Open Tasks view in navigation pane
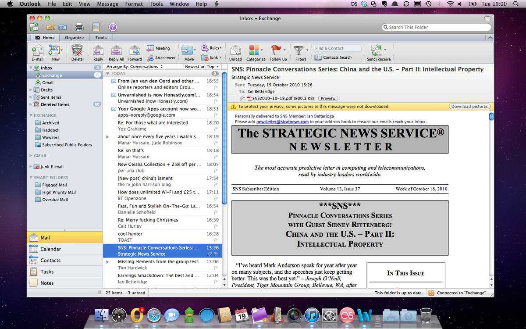The image size is (526, 329). (65, 272)
